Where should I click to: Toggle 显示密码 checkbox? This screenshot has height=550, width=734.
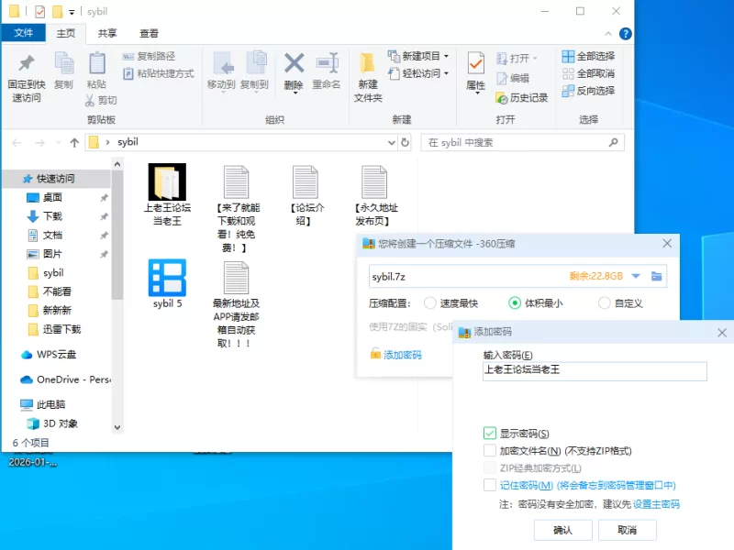click(490, 434)
